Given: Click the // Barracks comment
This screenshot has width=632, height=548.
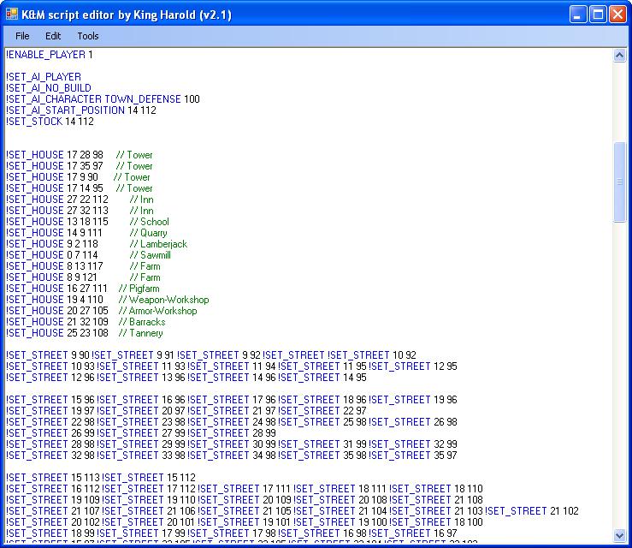Looking at the screenshot, I should [142, 322].
